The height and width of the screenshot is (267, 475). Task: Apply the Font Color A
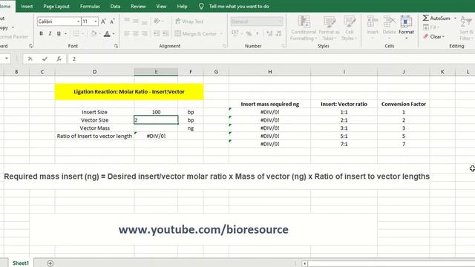pos(107,33)
